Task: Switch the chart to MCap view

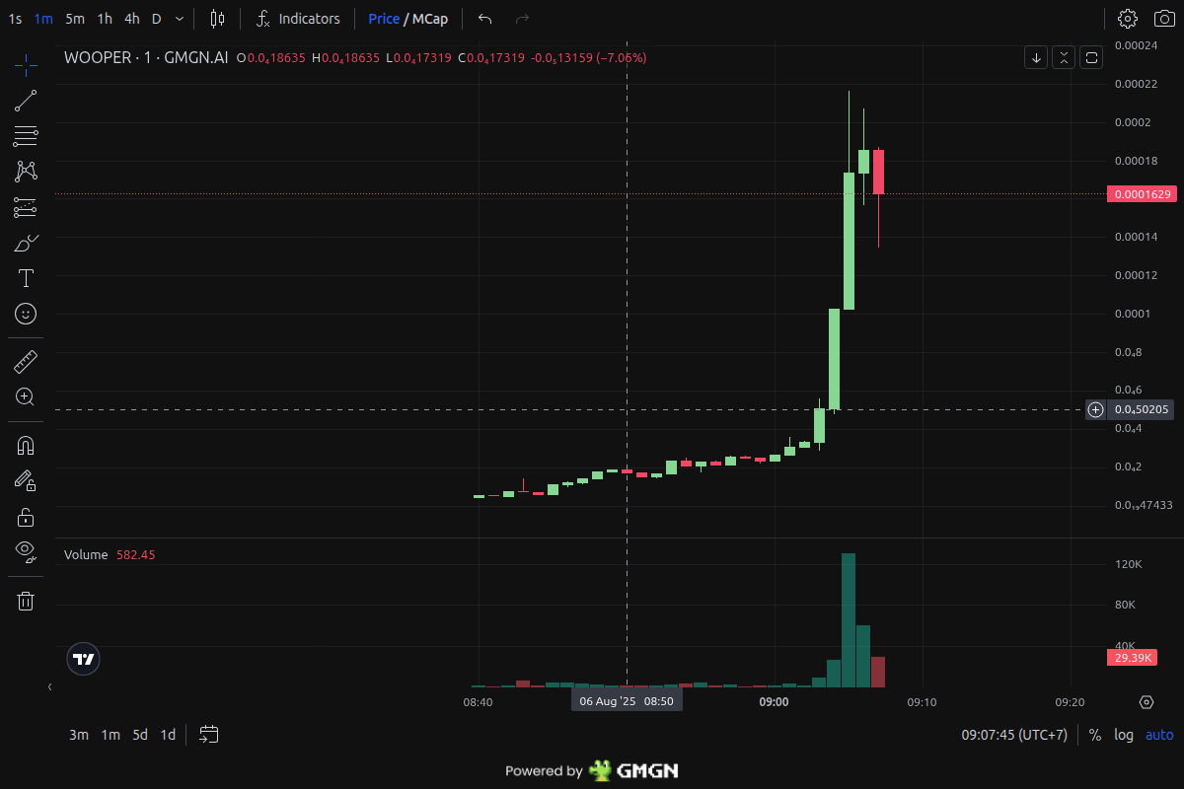Action: [x=428, y=18]
